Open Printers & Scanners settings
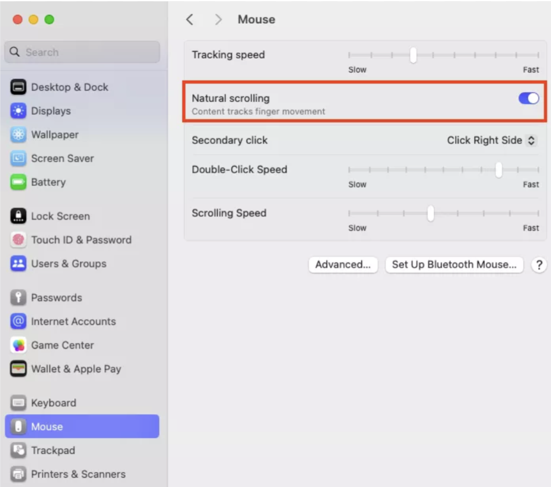This screenshot has width=551, height=487. tap(77, 474)
